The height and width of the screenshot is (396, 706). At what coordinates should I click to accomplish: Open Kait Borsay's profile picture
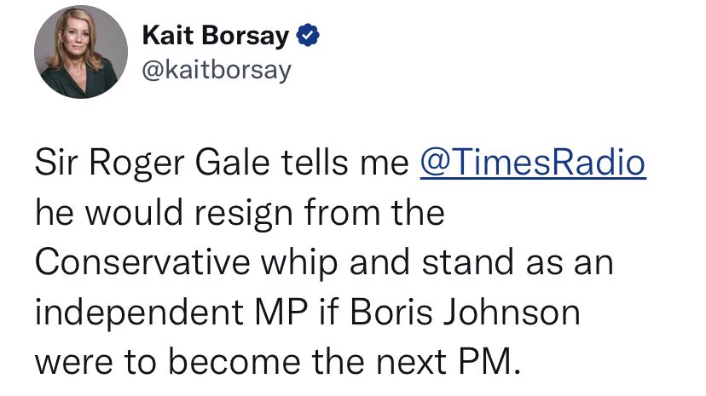(x=81, y=52)
